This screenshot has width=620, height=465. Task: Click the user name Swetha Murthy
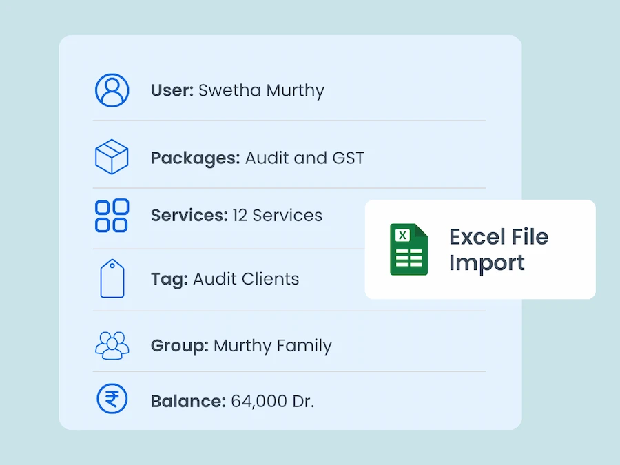pyautogui.click(x=260, y=90)
